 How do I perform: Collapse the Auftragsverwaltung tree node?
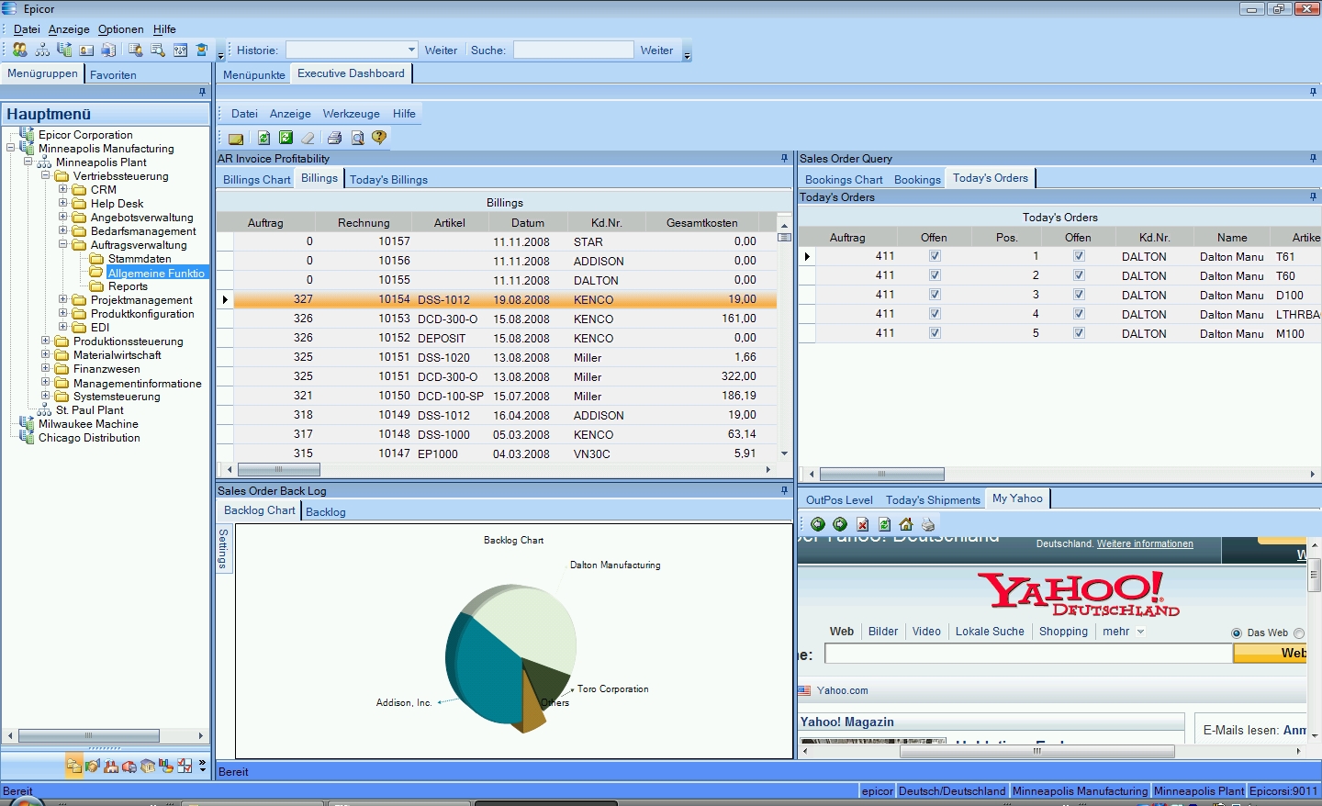click(63, 245)
